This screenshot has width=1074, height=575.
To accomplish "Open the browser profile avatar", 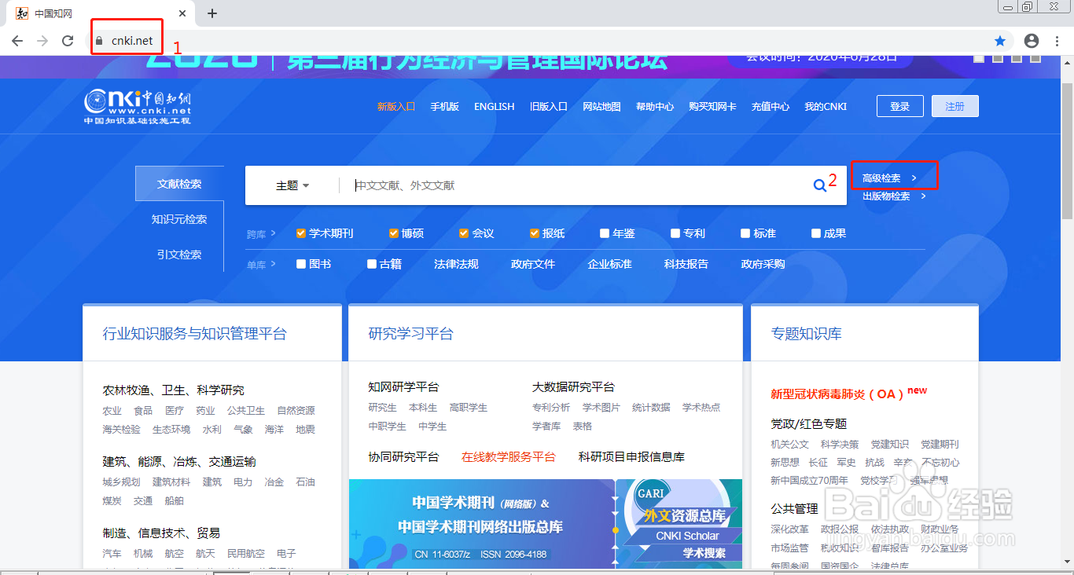I will pos(1031,40).
